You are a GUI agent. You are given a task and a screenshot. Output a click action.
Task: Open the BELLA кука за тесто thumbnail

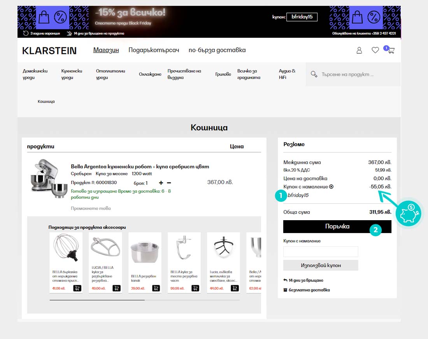(184, 248)
